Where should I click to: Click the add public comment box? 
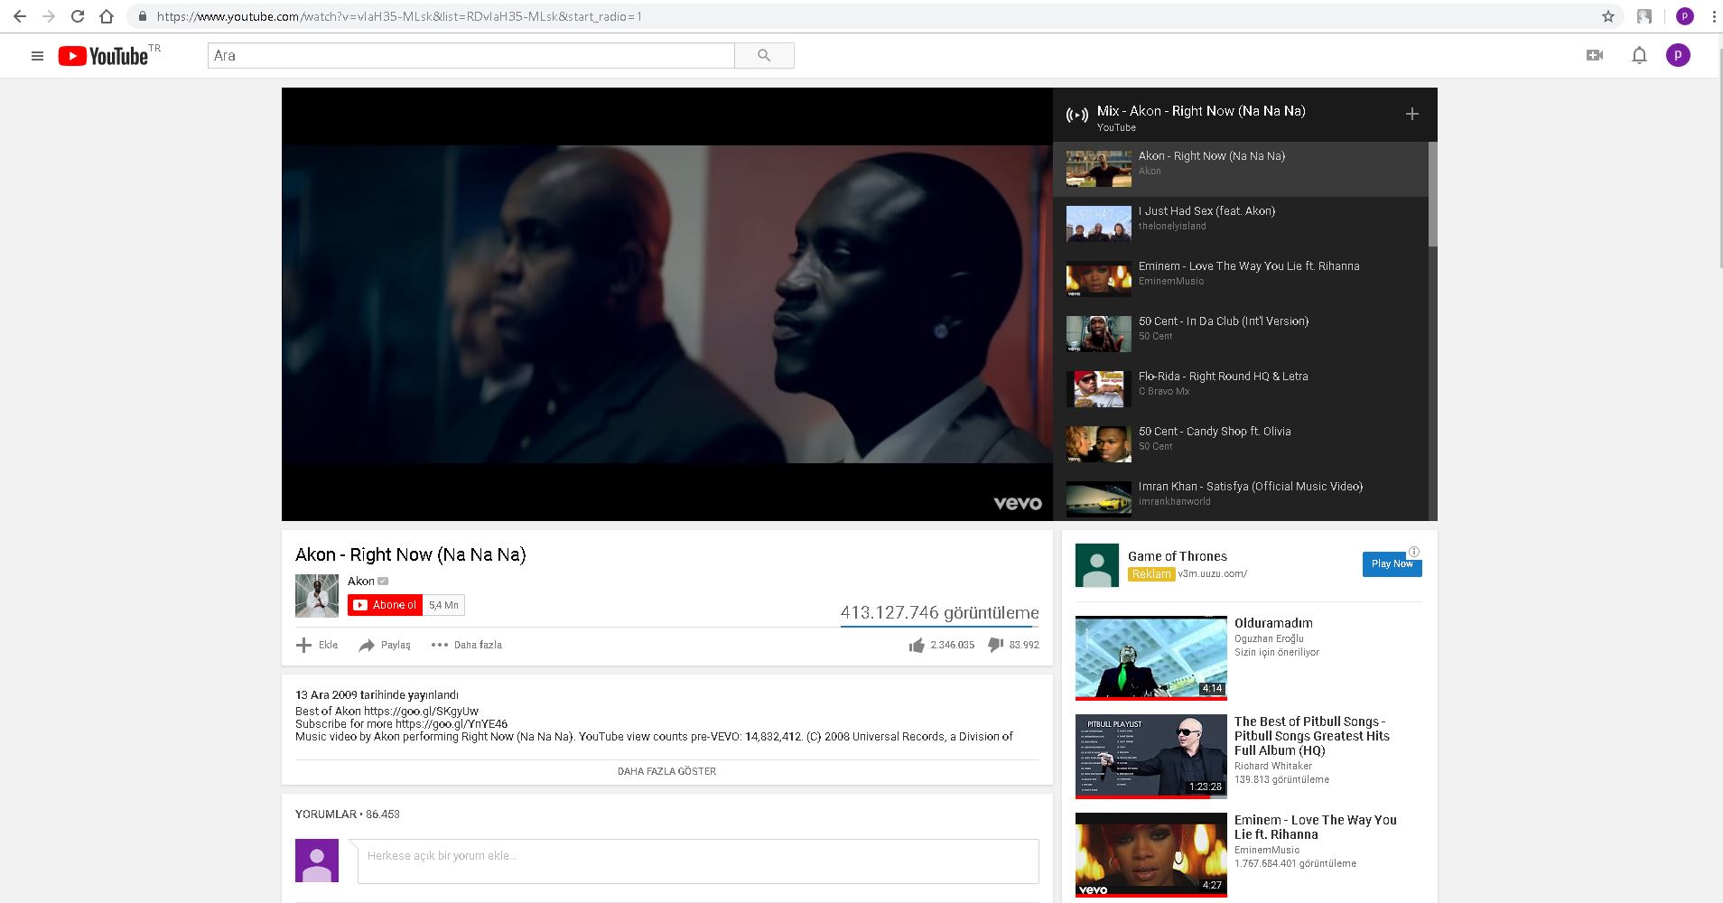[698, 861]
